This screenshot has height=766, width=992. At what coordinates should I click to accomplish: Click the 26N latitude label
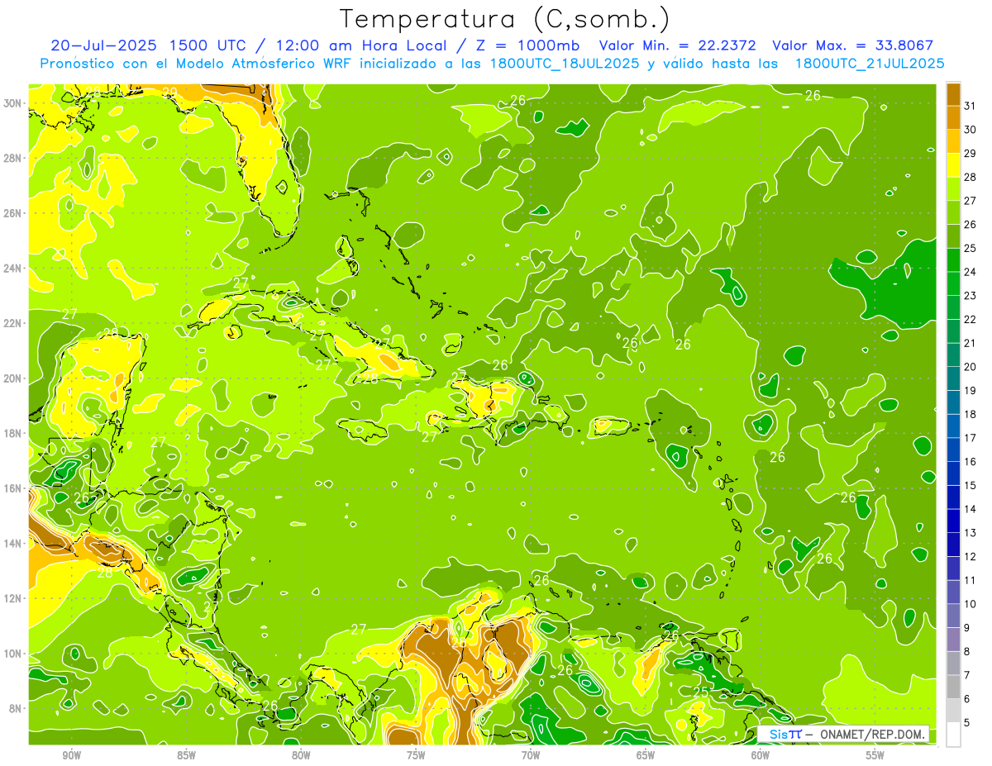(x=13, y=213)
